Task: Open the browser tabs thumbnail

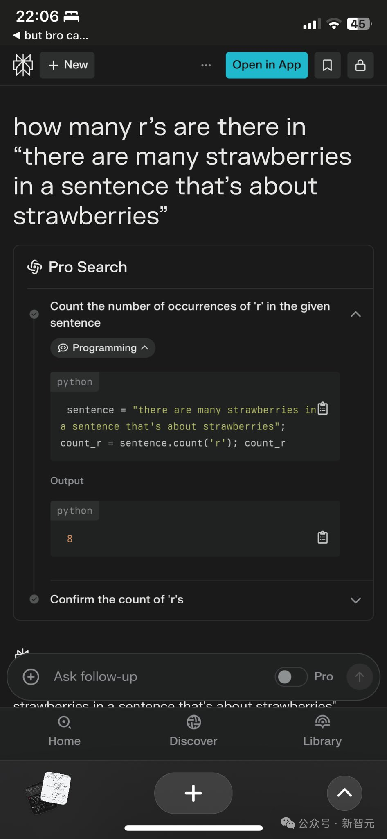Action: pos(49,792)
